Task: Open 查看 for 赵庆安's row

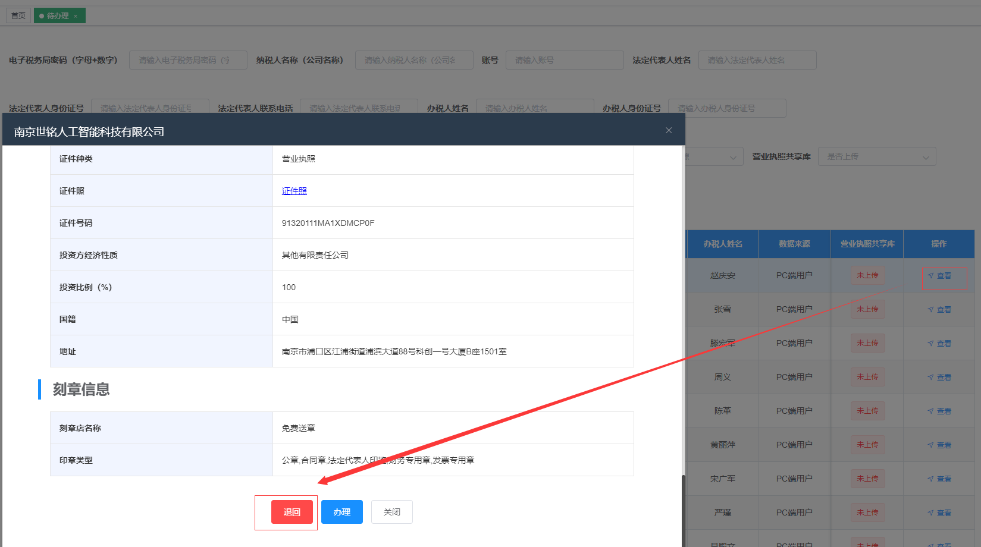Action: point(939,276)
